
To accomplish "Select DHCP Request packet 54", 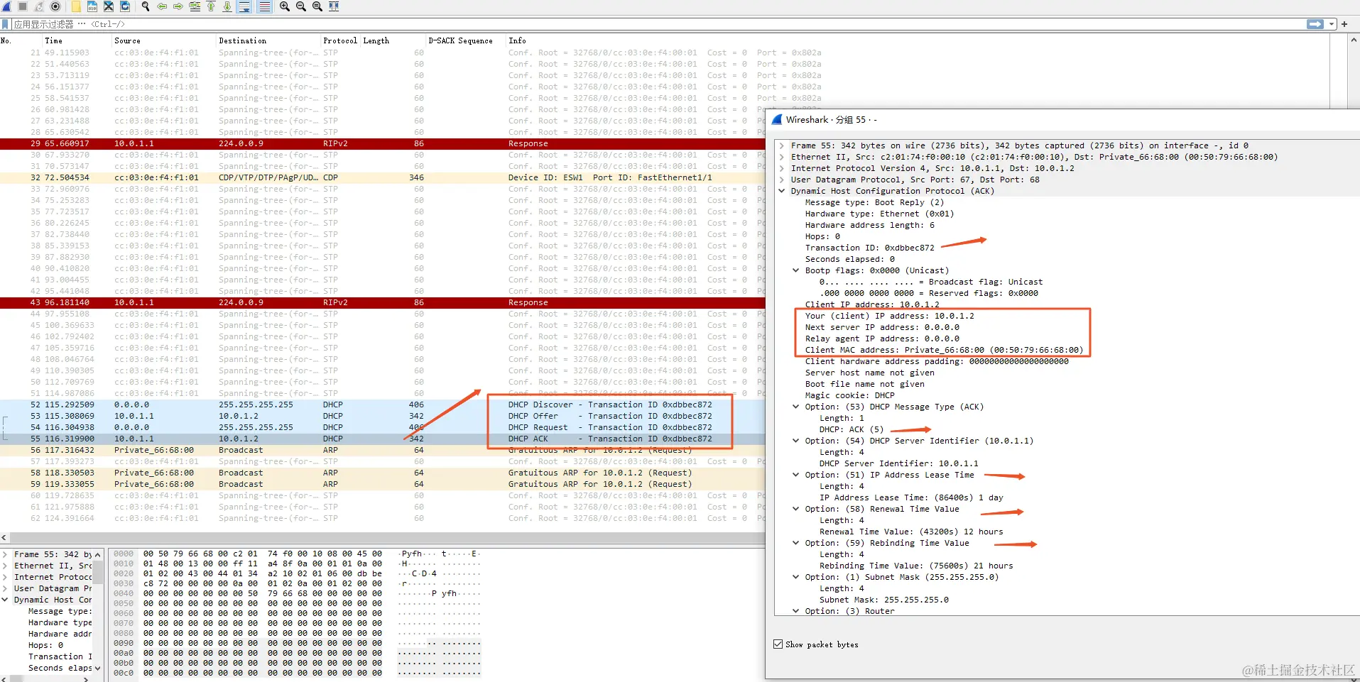I will [382, 427].
